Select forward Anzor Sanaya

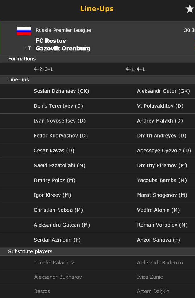click(158, 240)
